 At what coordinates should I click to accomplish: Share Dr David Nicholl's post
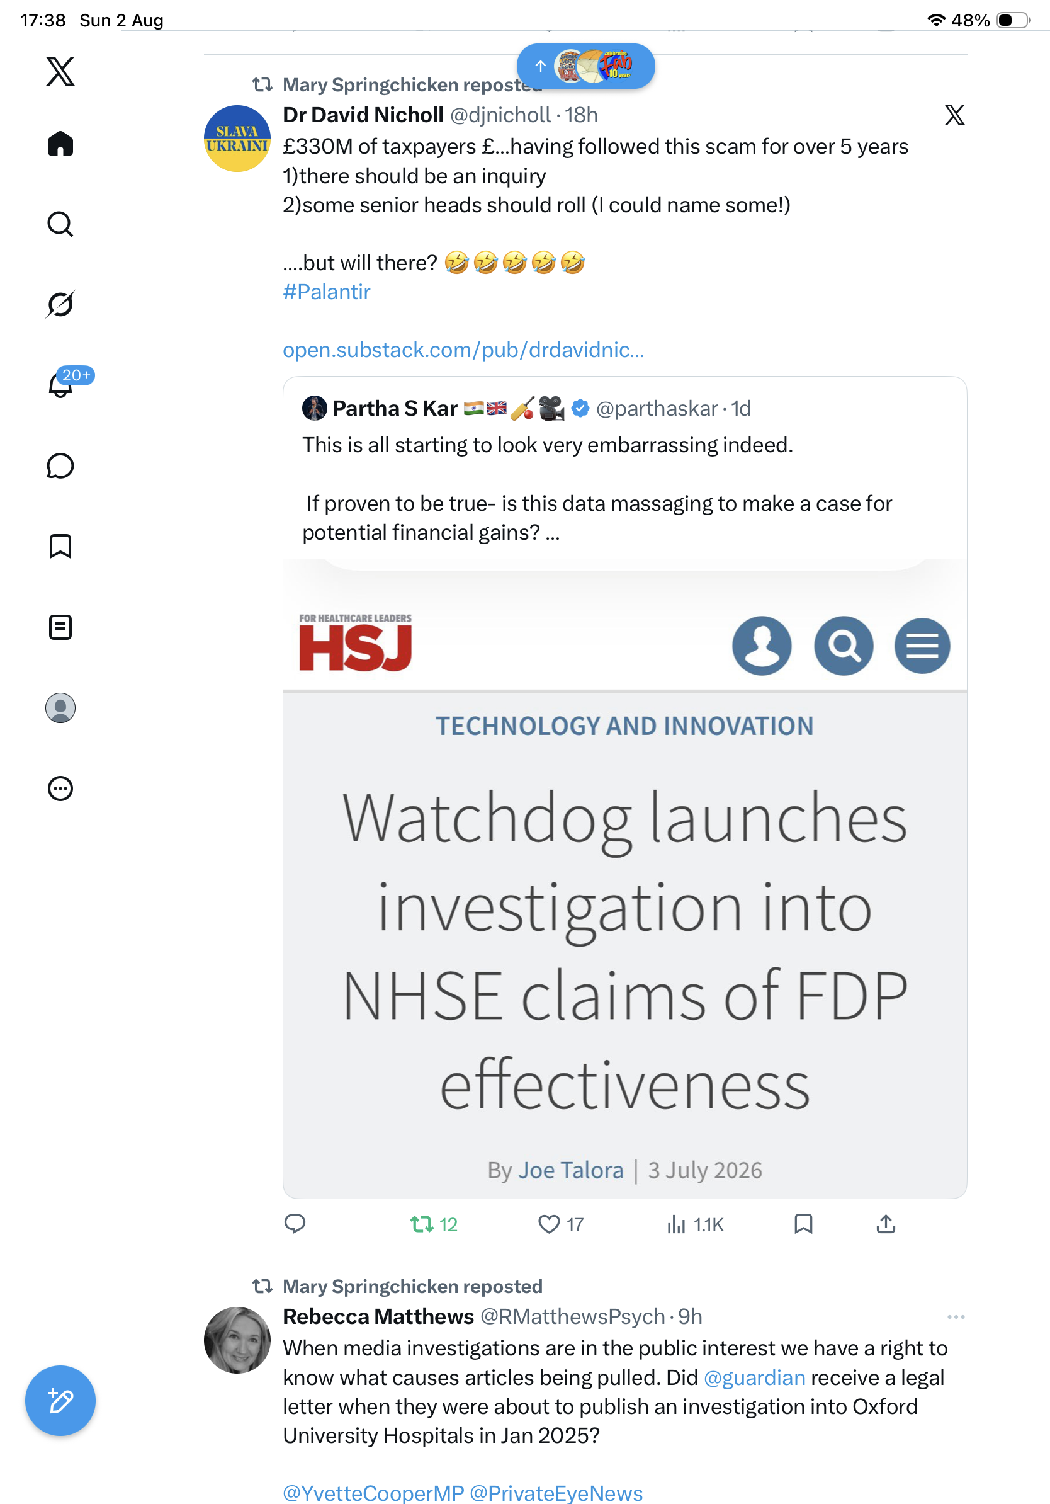[886, 1224]
